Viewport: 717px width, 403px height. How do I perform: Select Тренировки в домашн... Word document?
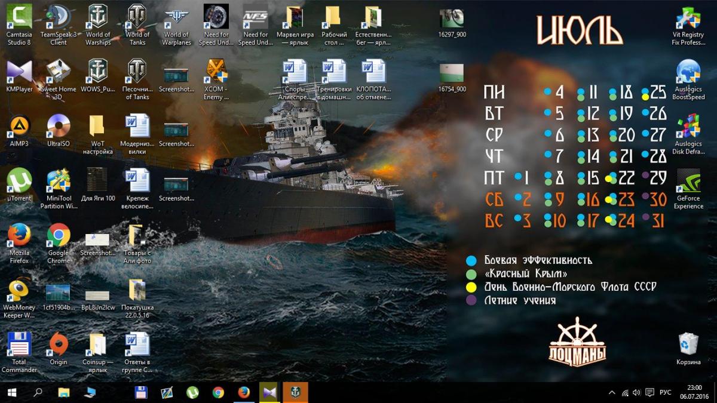(334, 79)
